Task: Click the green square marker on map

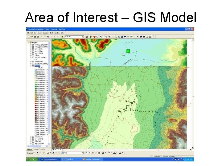Action: coord(128,51)
